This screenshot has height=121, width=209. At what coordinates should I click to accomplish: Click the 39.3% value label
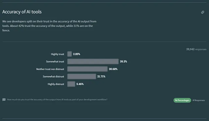(x=123, y=61)
